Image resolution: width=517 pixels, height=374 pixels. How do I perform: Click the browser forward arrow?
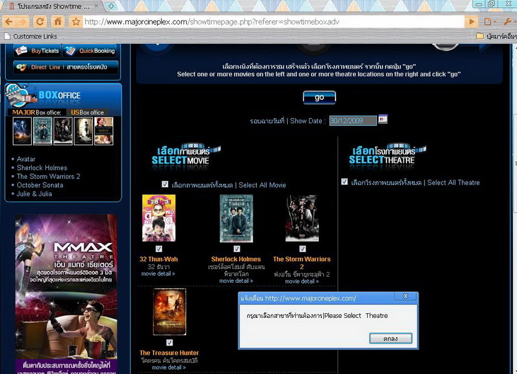tap(23, 22)
